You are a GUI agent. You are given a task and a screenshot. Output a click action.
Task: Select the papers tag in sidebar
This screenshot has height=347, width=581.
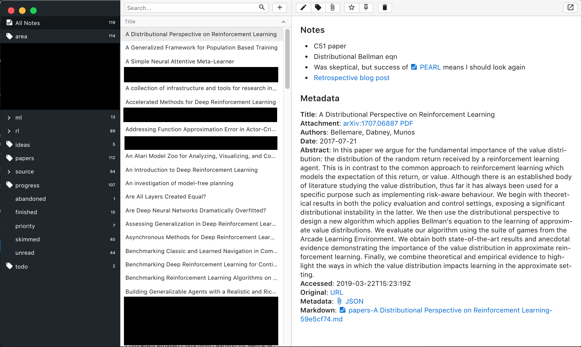tap(25, 158)
